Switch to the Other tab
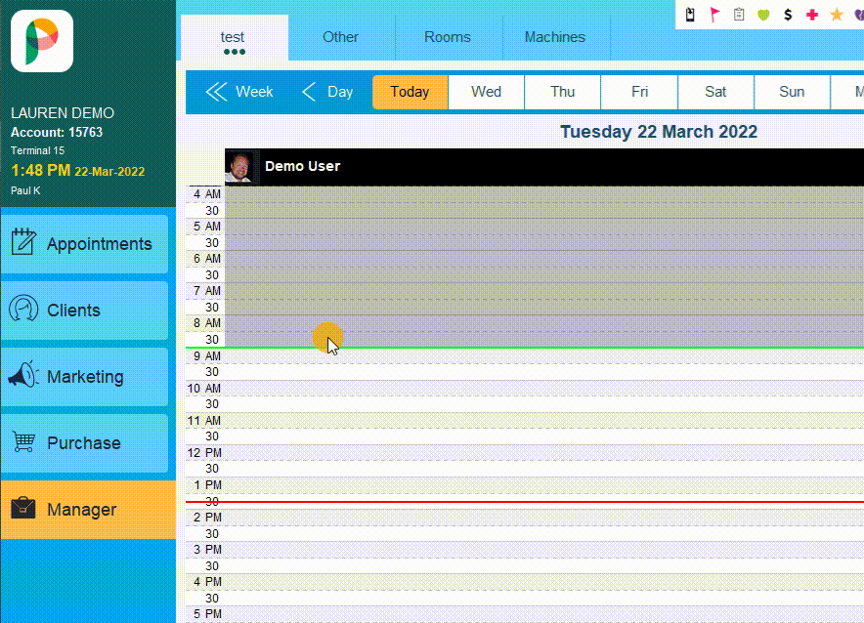 (340, 37)
